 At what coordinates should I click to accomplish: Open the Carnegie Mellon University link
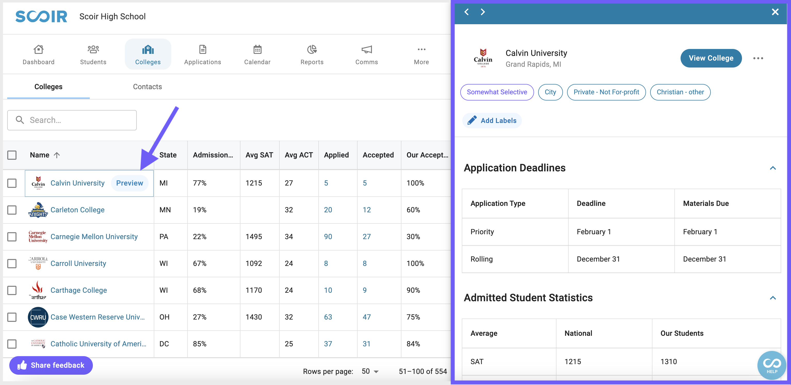94,237
